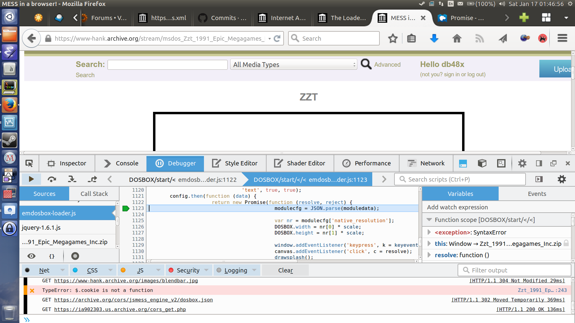Go to Firefox home page icon
This screenshot has height=323, width=575.
pos(457,38)
